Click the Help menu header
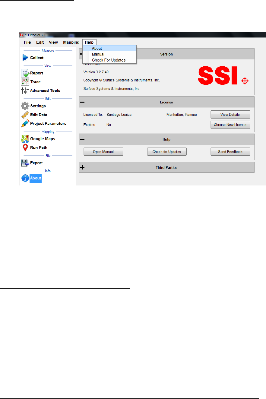The width and height of the screenshot is (266, 399). [x=89, y=43]
